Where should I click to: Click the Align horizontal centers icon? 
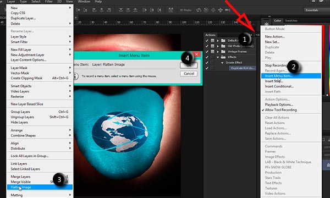pos(101,10)
